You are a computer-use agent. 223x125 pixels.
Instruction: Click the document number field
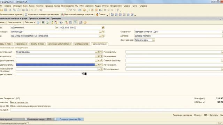tap(33, 27)
